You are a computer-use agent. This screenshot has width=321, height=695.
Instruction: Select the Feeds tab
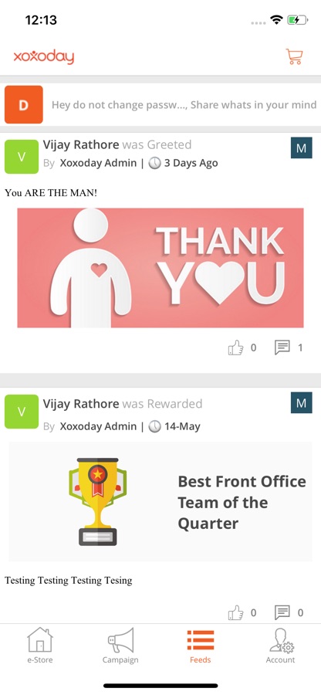coord(201,645)
